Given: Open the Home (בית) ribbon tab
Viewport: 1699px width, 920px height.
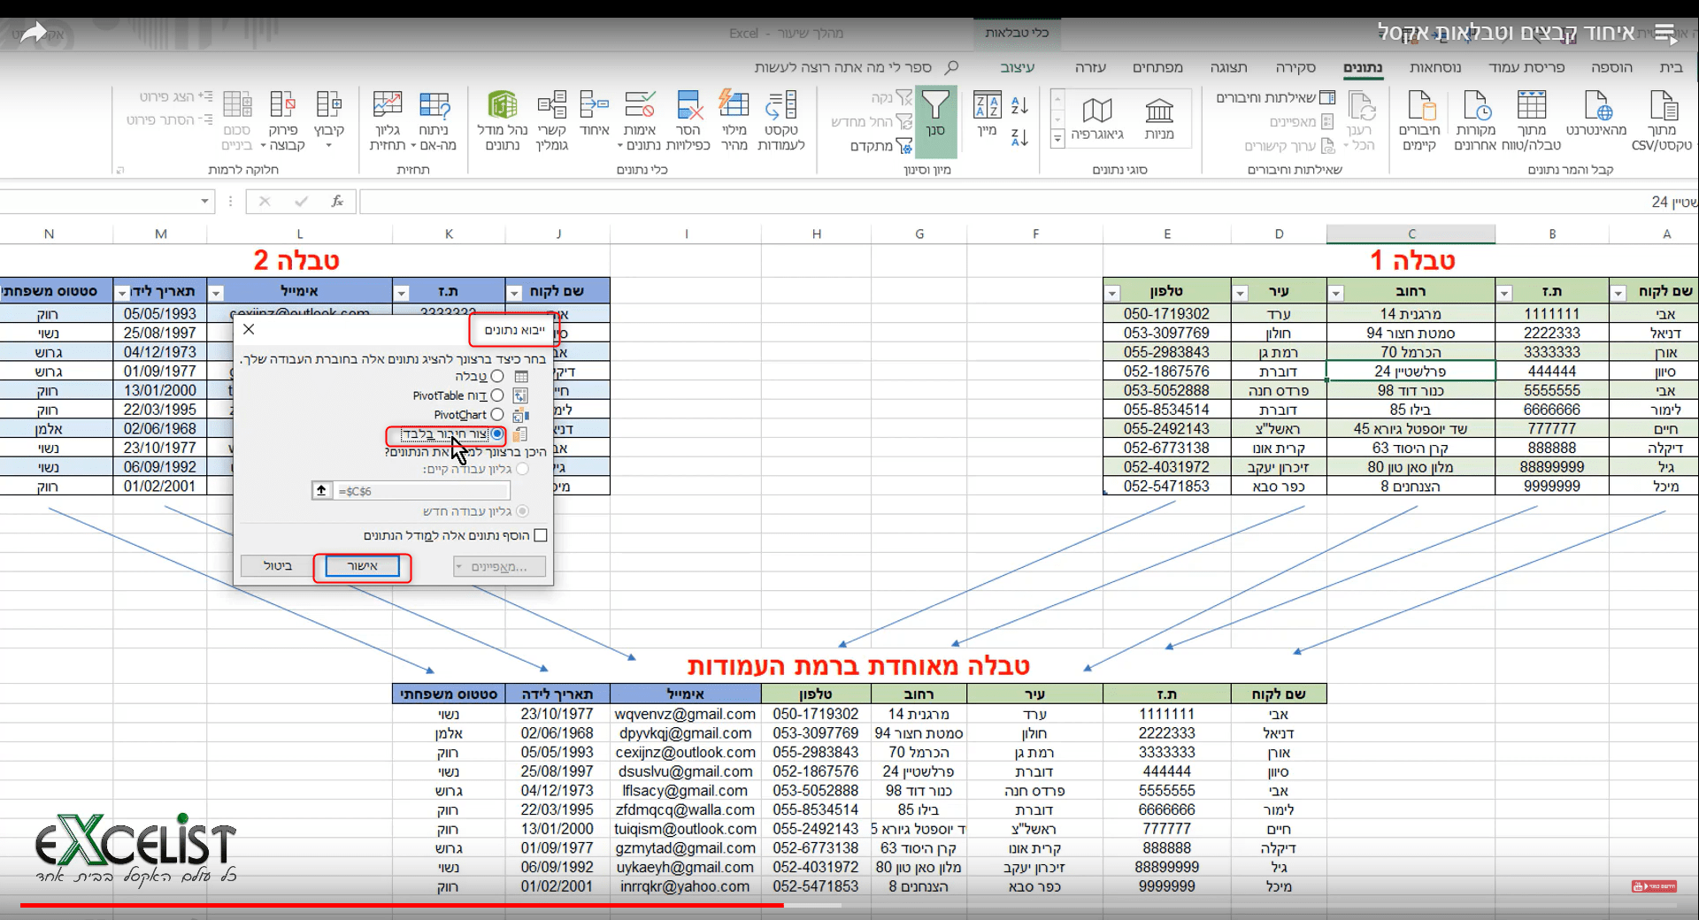Looking at the screenshot, I should tap(1671, 67).
